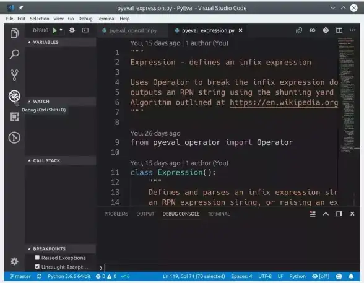Switch to the pyeval_operator.py tab
This screenshot has height=283, width=364.
tap(132, 30)
